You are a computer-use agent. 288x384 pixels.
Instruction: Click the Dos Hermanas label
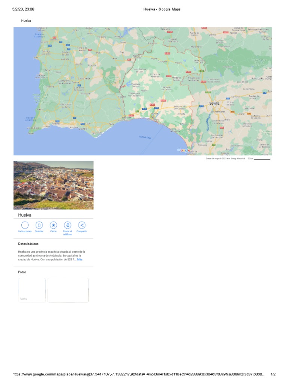coord(218,112)
